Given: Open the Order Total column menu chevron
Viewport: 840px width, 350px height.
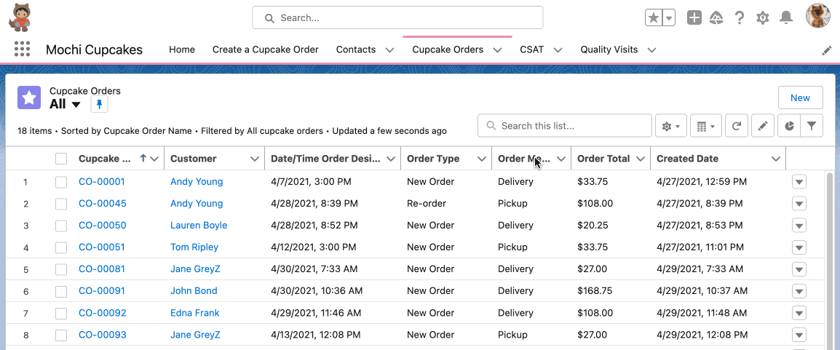Looking at the screenshot, I should tap(640, 159).
